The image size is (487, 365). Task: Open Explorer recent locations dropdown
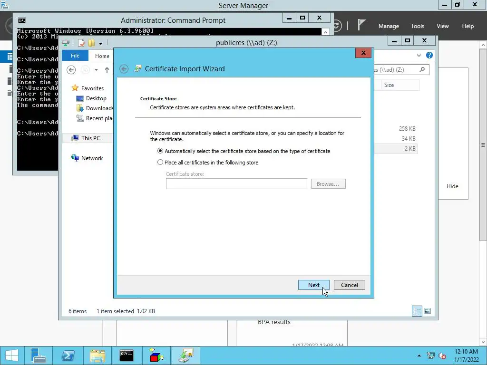(96, 70)
